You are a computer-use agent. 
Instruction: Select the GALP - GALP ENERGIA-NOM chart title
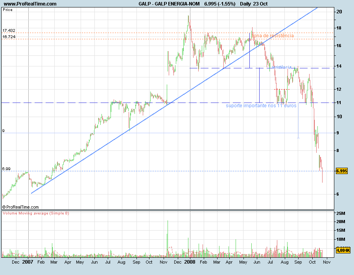coord(169,4)
